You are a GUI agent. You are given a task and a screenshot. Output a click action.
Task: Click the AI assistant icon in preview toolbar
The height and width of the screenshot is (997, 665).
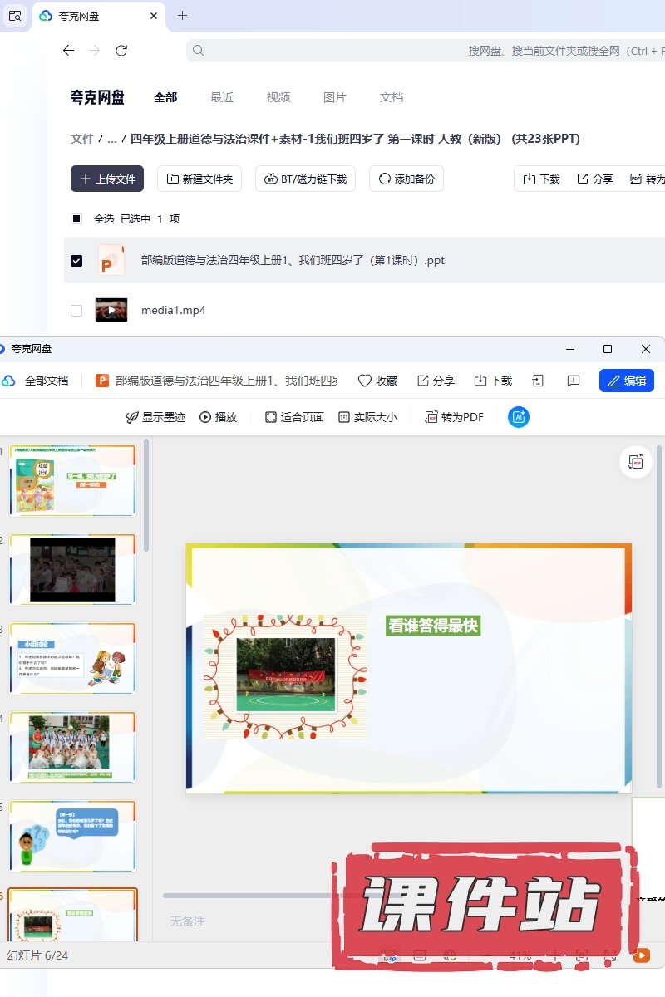(519, 417)
